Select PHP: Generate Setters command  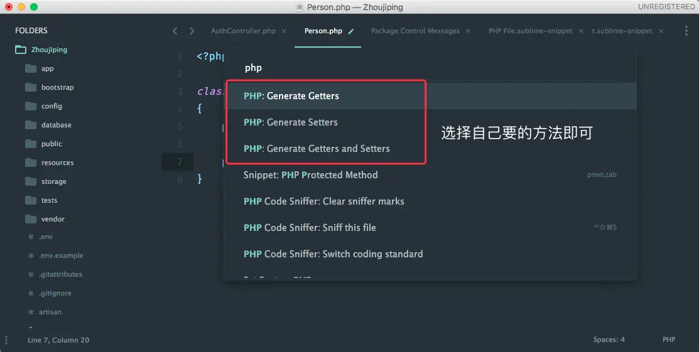point(430,122)
